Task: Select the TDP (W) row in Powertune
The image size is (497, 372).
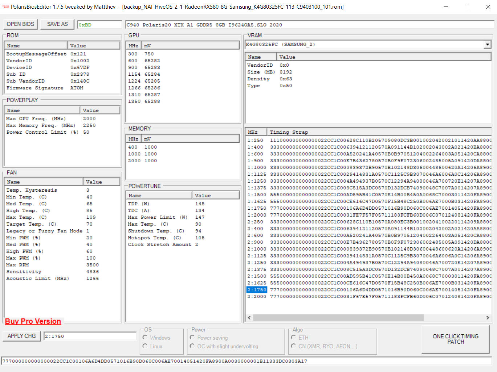Action: click(139, 204)
